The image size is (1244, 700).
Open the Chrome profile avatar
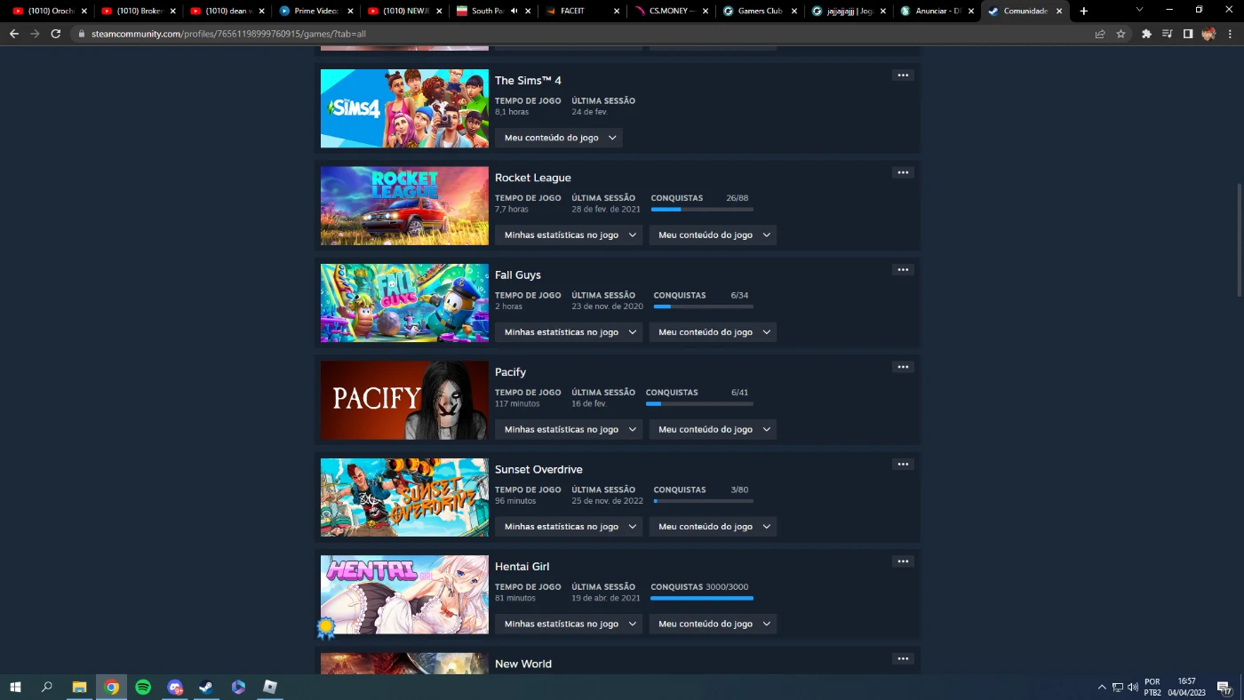(1208, 34)
